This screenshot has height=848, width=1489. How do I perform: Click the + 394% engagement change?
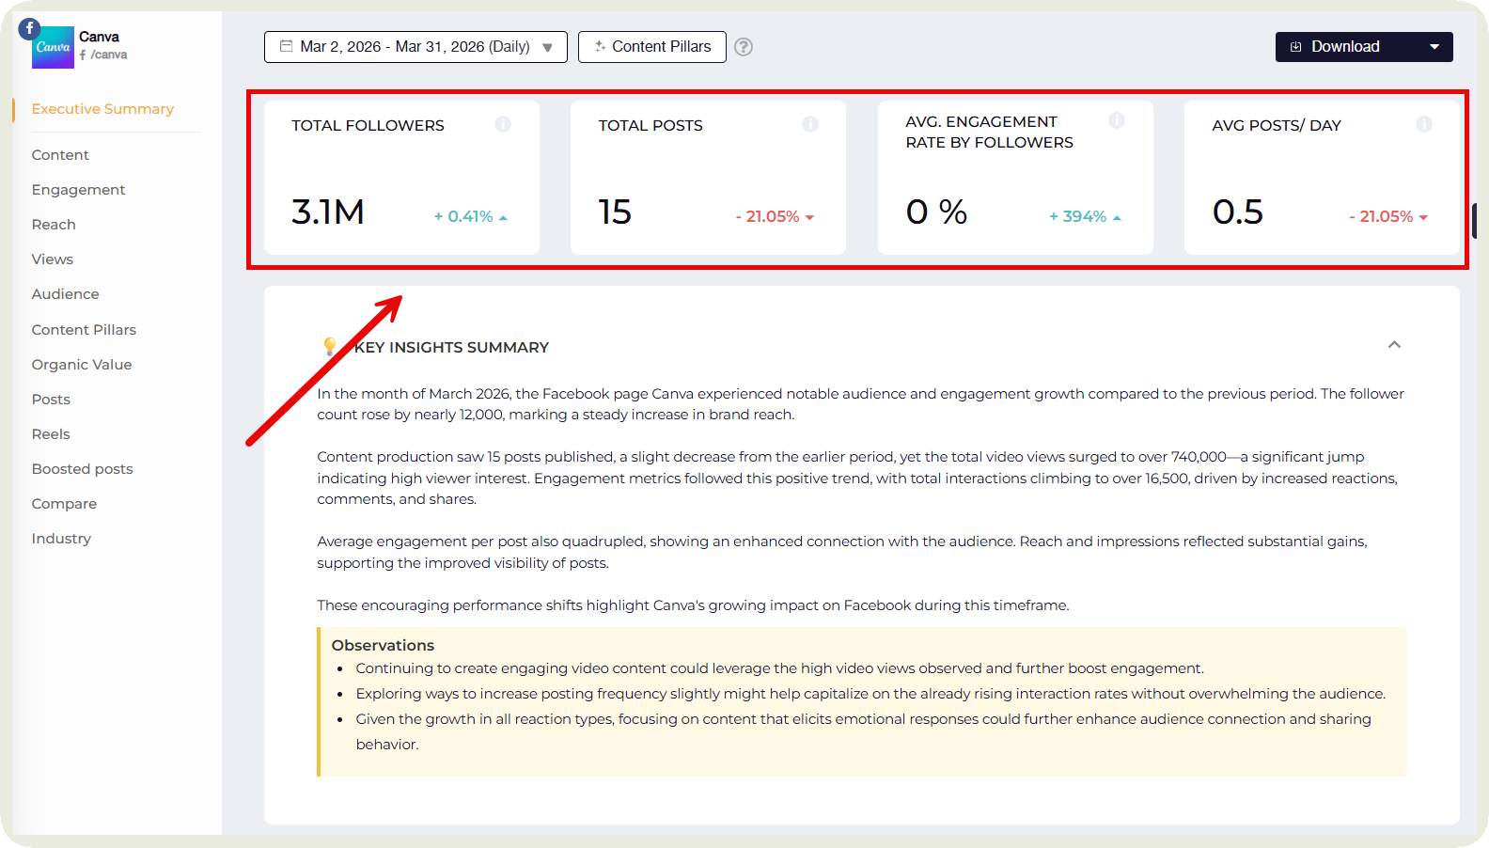pos(1086,216)
